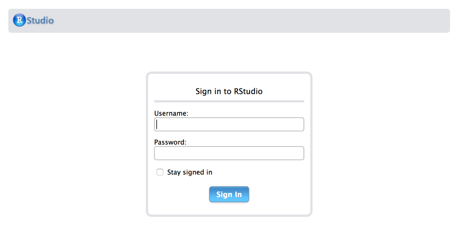Click blank space left of Sign In button
Image resolution: width=460 pixels, height=237 pixels.
tap(180, 194)
